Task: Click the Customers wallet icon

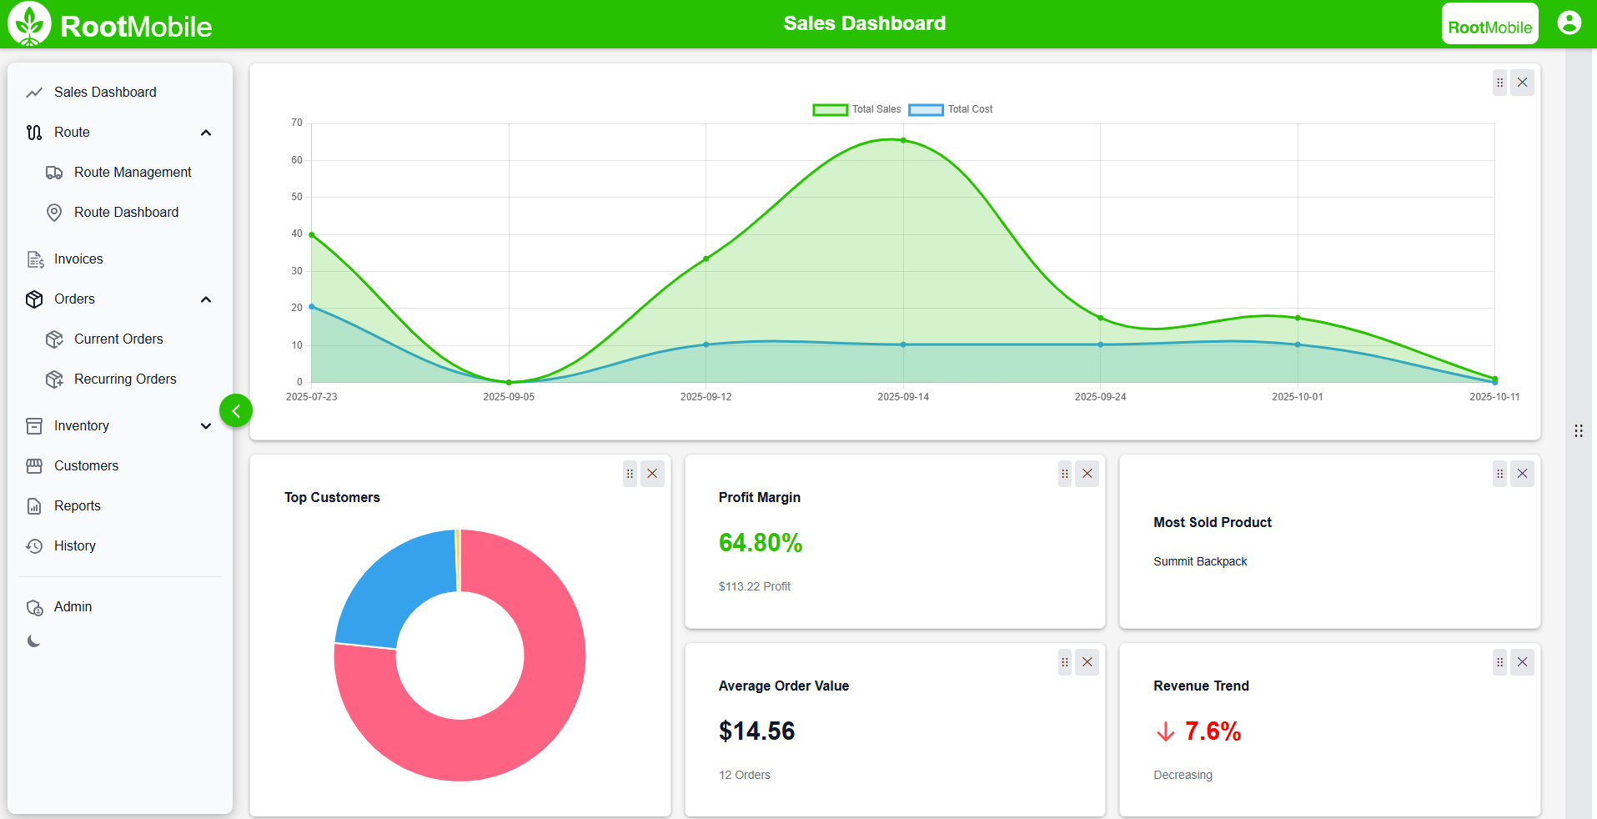Action: (x=33, y=465)
